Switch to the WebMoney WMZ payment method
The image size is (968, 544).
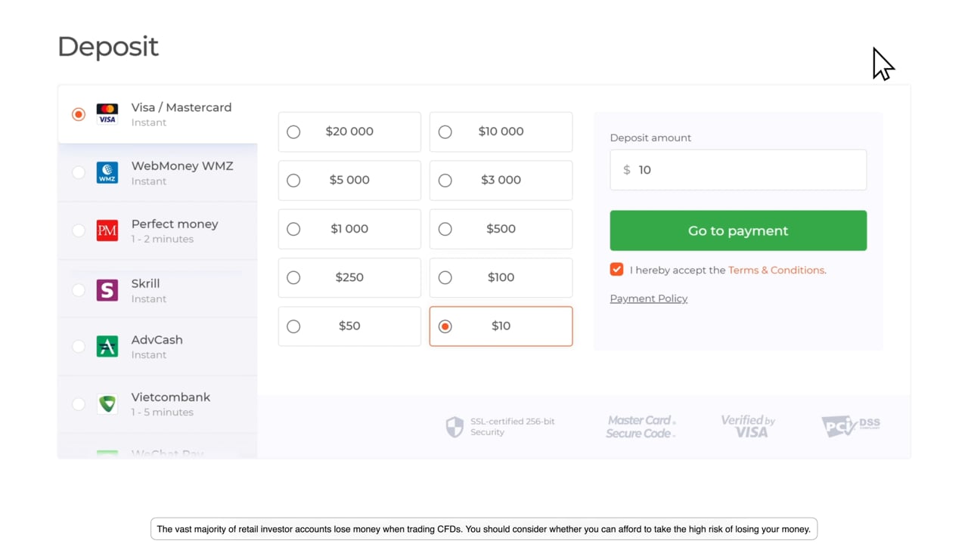[x=79, y=173]
